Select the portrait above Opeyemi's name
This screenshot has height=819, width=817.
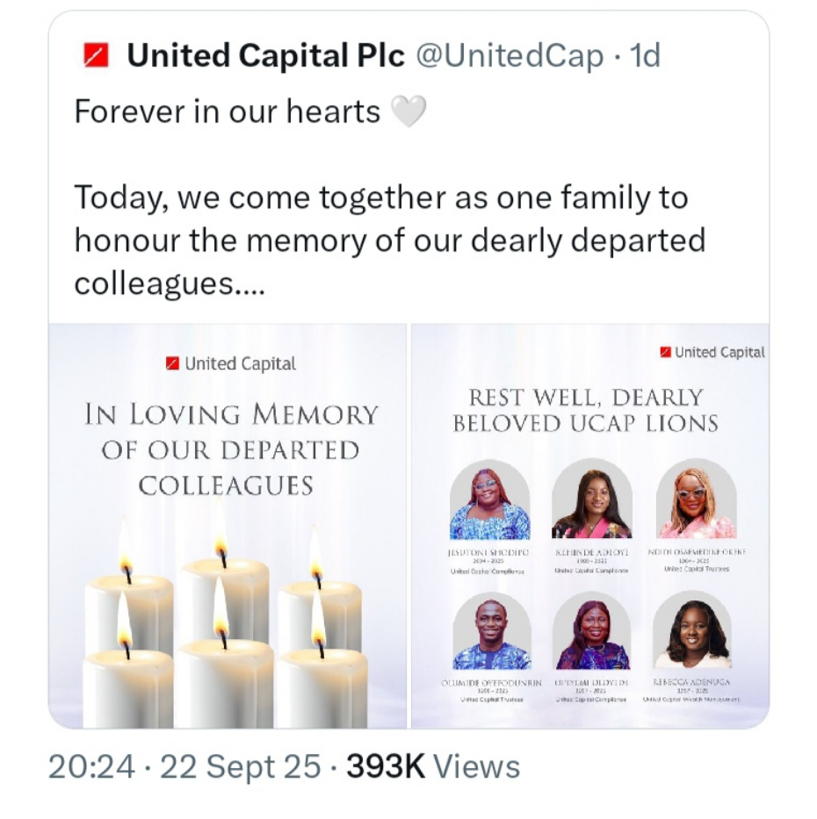(x=591, y=632)
